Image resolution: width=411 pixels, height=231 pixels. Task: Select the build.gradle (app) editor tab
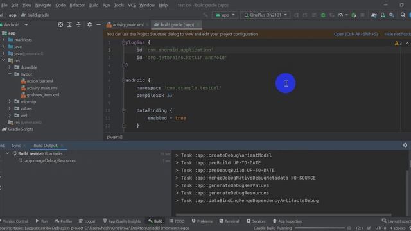point(177,24)
